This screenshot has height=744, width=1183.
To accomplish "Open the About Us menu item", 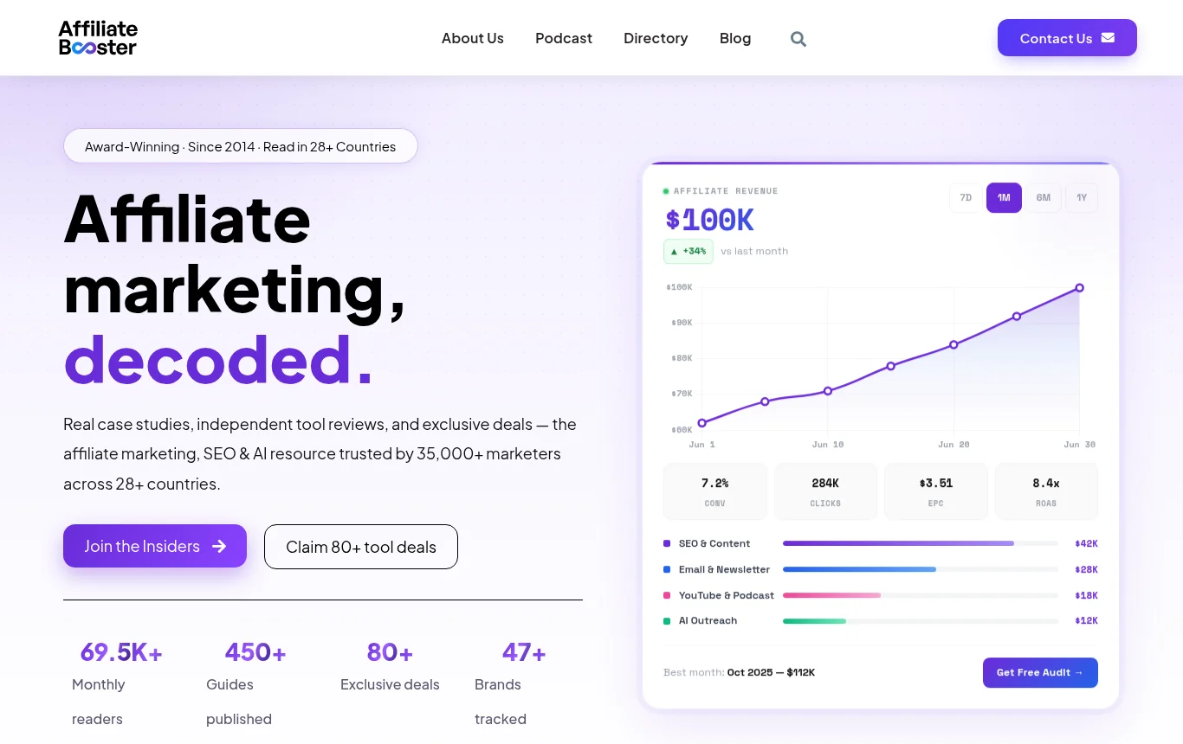I will (473, 38).
